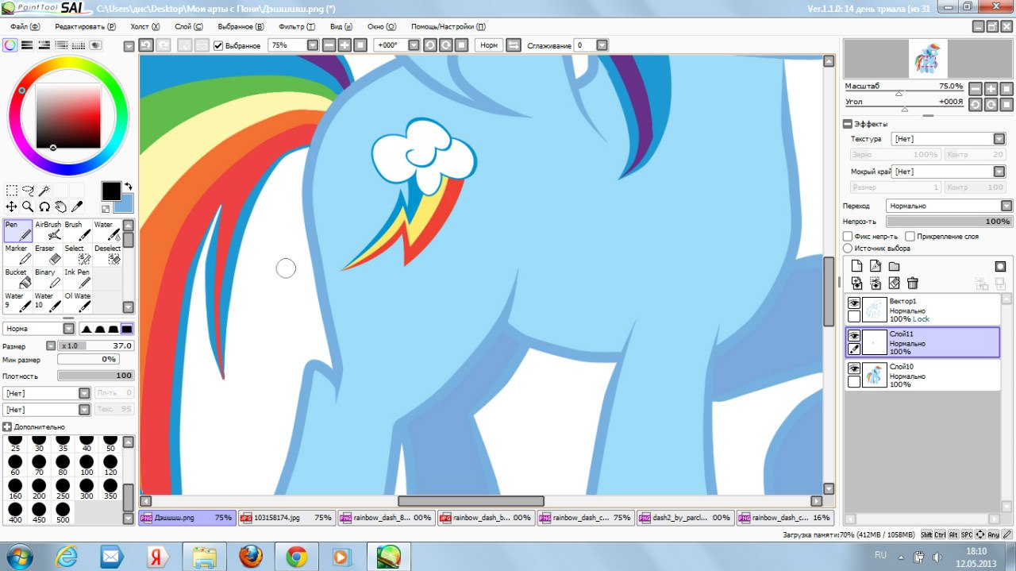The height and width of the screenshot is (571, 1016).
Task: Select the Marker tool
Action: tap(18, 254)
